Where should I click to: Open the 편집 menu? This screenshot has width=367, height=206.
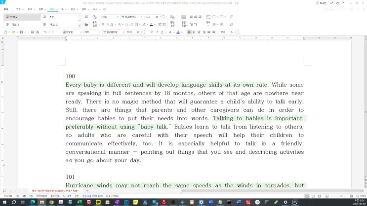(18, 9)
